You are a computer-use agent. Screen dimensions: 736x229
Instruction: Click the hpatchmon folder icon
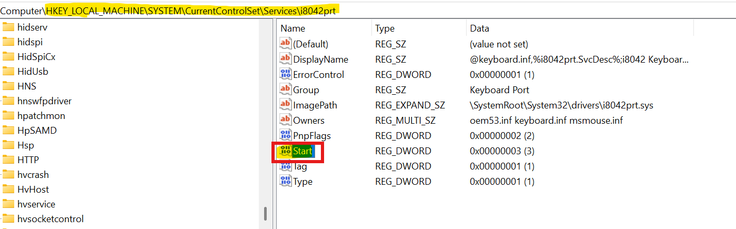tap(8, 116)
